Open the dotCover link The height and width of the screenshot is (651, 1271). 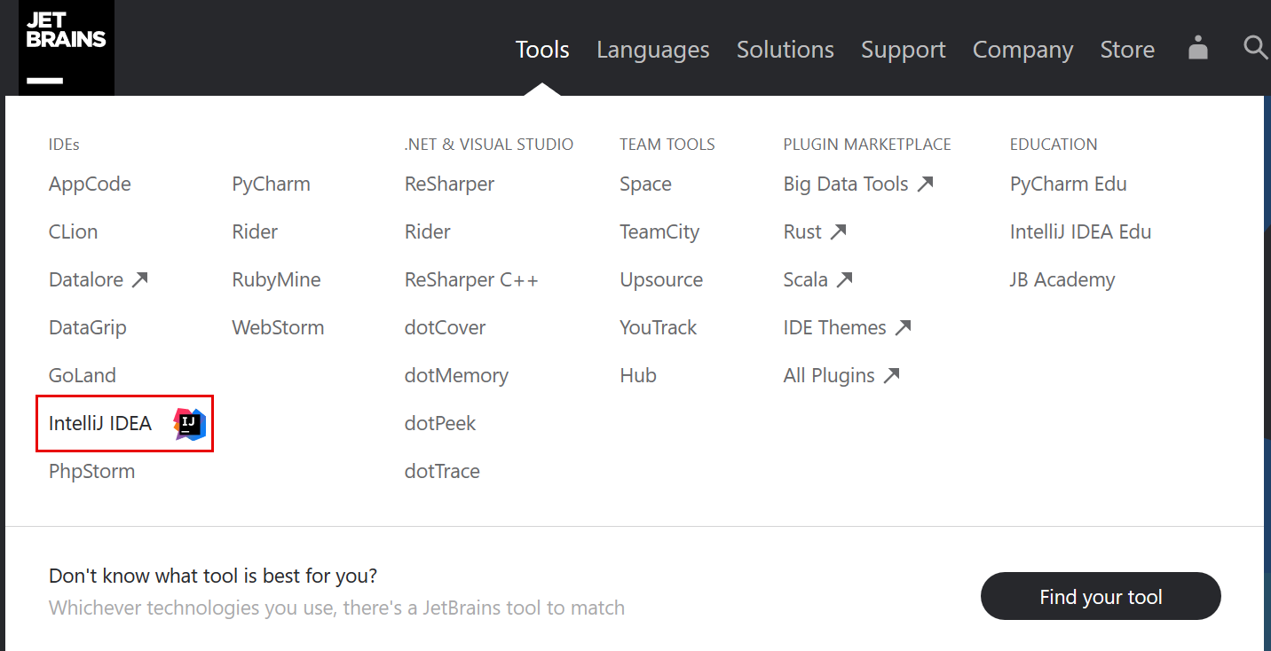446,328
